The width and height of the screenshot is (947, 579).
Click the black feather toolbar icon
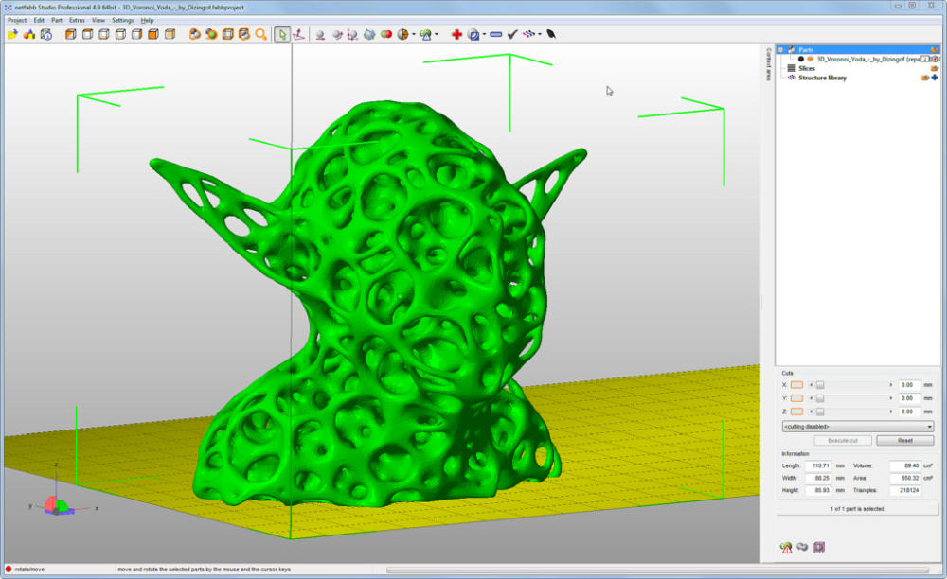click(551, 34)
